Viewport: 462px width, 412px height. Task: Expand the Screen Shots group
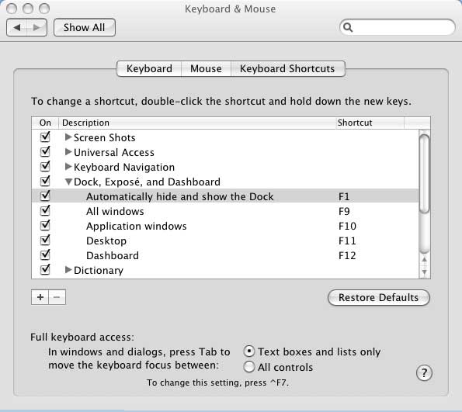pos(68,137)
